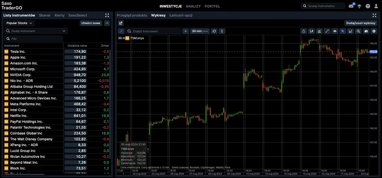This screenshot has height=178, width=382.
Task: Open the Łańcuch opcji tab
Action: [181, 15]
